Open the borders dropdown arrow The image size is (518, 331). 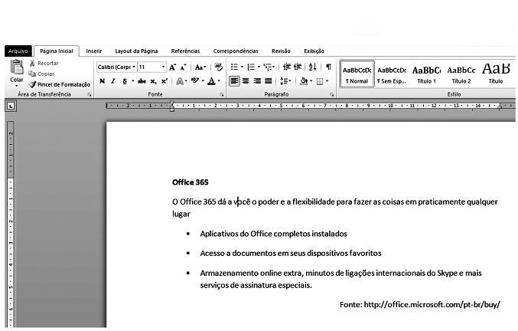pos(327,81)
